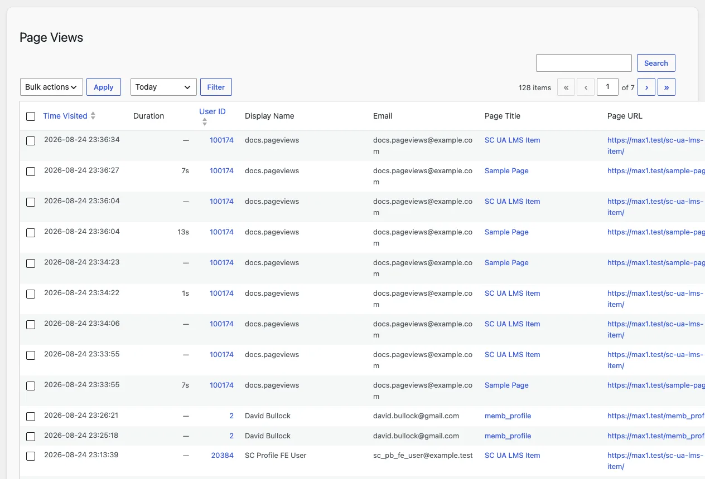
Task: Open Bulk actions dropdown
Action: pos(51,87)
